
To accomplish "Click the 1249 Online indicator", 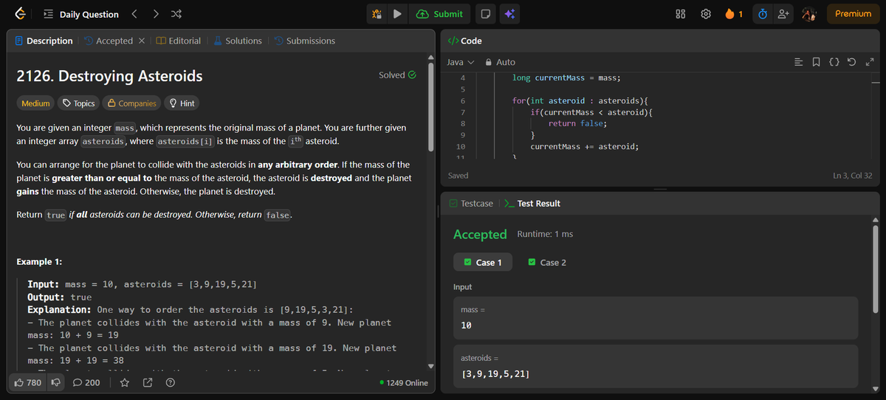I will 403,383.
